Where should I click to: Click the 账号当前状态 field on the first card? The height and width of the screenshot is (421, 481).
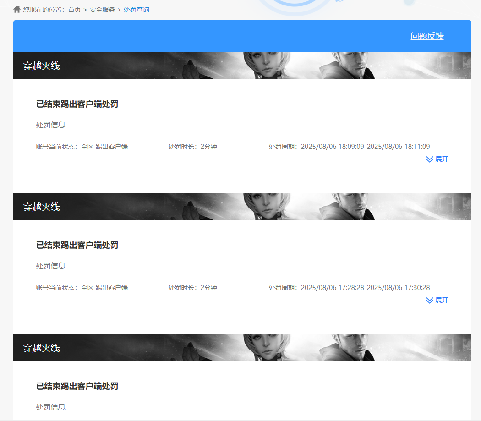[82, 146]
